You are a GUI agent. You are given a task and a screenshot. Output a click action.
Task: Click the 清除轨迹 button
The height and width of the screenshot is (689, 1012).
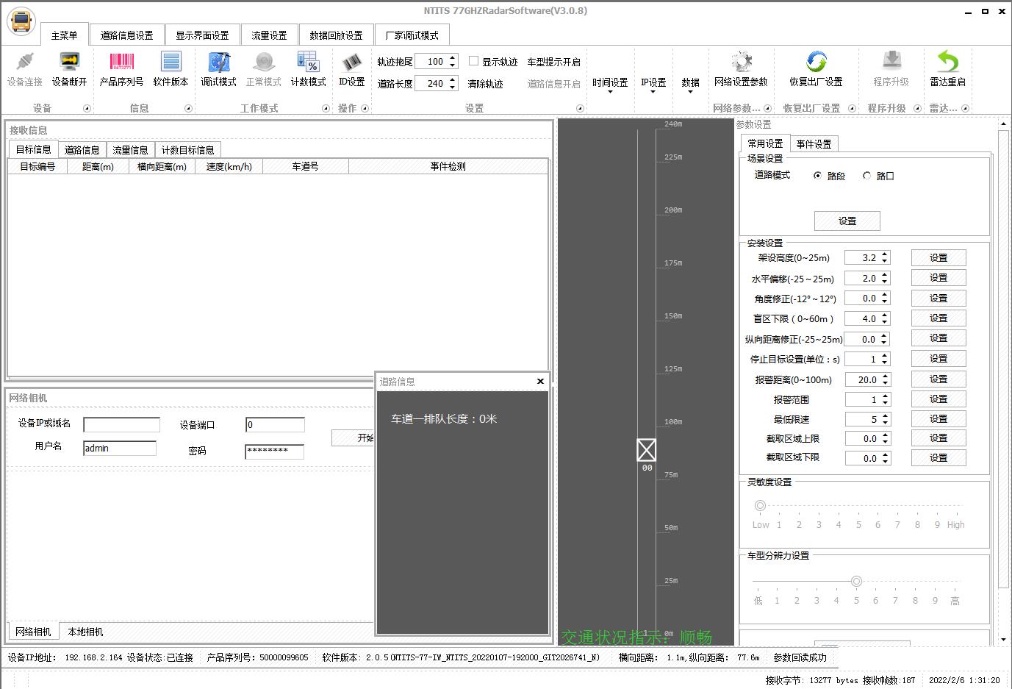(485, 84)
